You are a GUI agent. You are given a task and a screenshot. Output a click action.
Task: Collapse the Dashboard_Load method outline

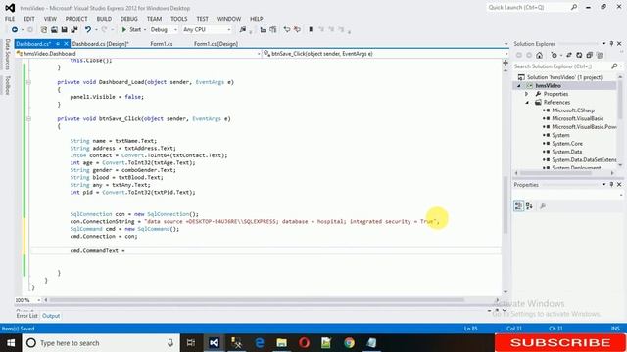[28, 82]
